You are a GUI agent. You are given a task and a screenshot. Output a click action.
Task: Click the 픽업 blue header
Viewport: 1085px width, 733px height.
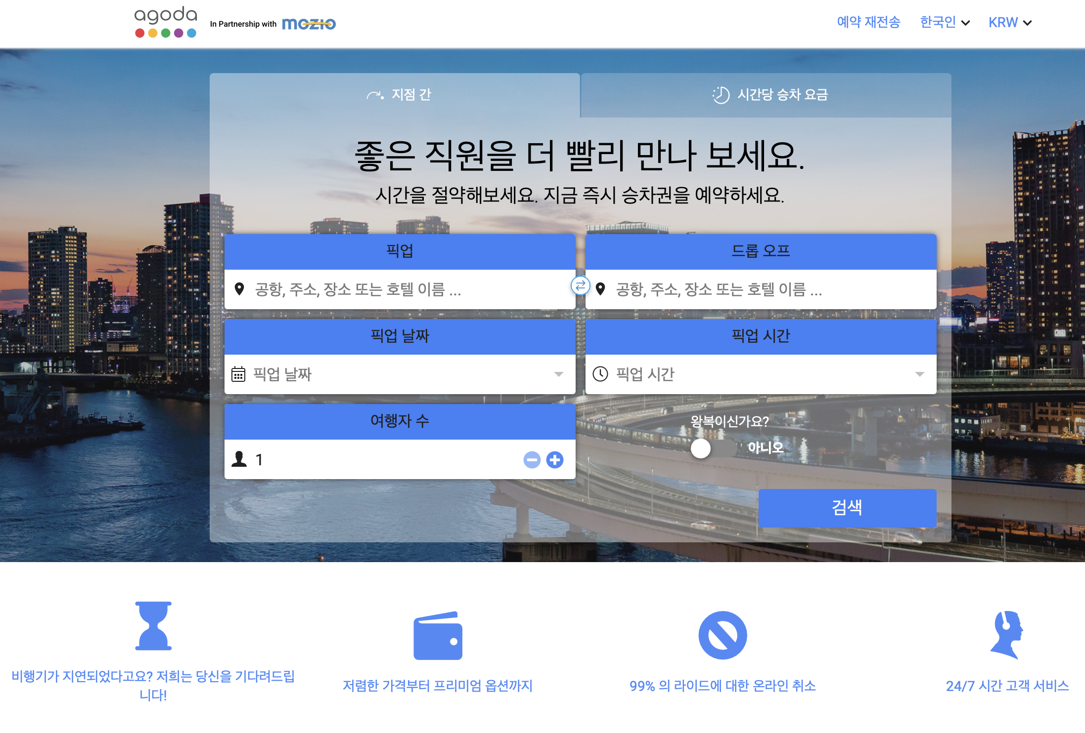400,251
